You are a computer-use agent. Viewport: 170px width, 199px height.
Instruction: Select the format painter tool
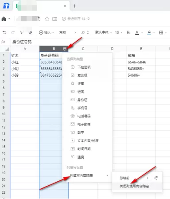coord(22,32)
